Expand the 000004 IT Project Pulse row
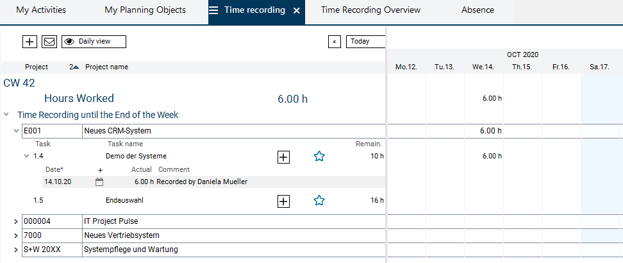 pyautogui.click(x=16, y=221)
